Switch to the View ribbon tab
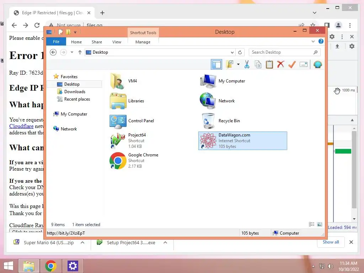This screenshot has height=273, width=364. (117, 42)
